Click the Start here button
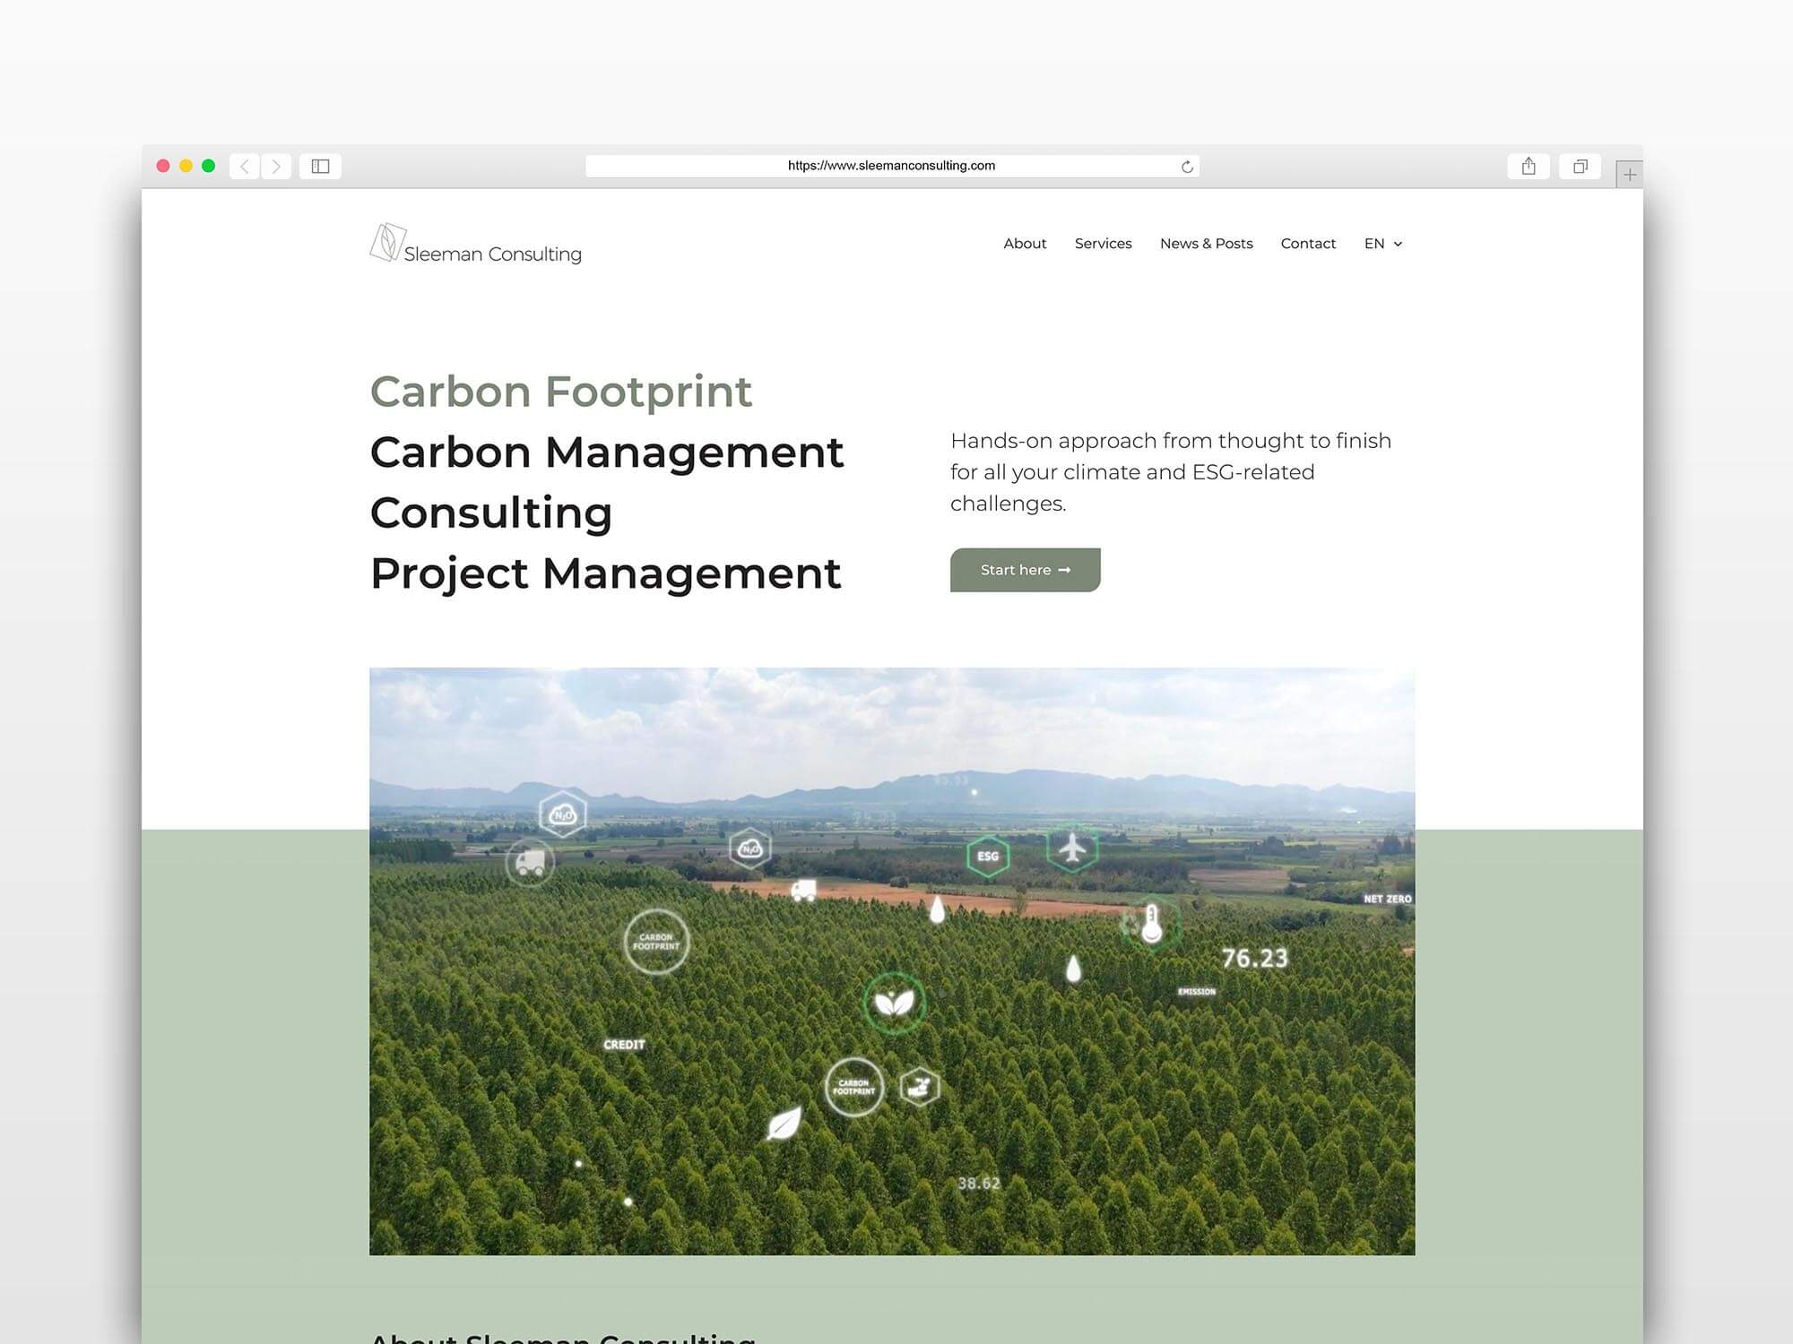The width and height of the screenshot is (1793, 1344). (x=1025, y=570)
